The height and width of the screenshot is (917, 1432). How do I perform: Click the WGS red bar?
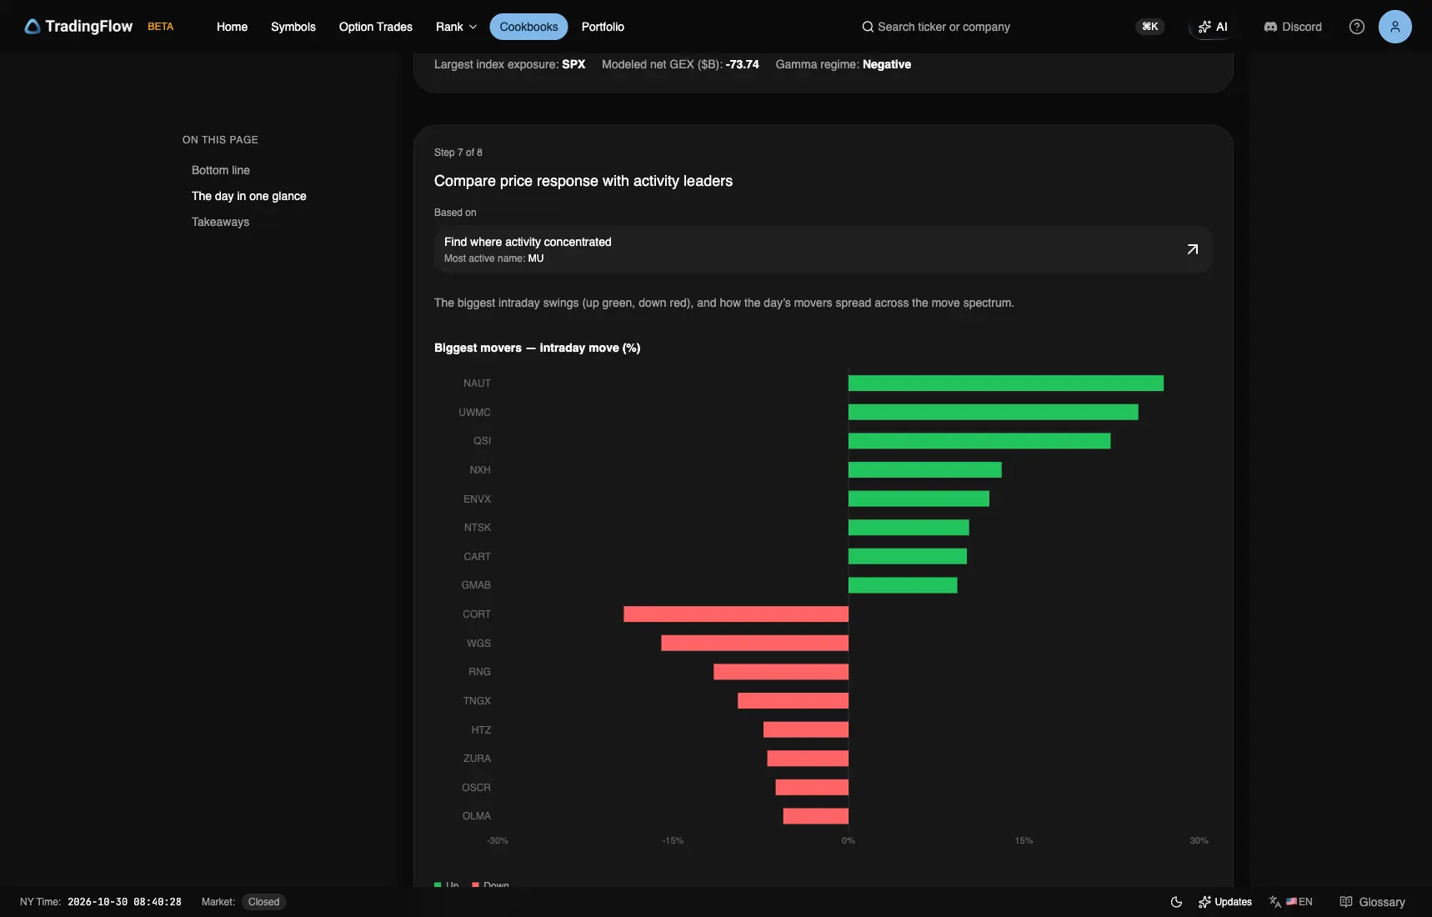(x=755, y=643)
